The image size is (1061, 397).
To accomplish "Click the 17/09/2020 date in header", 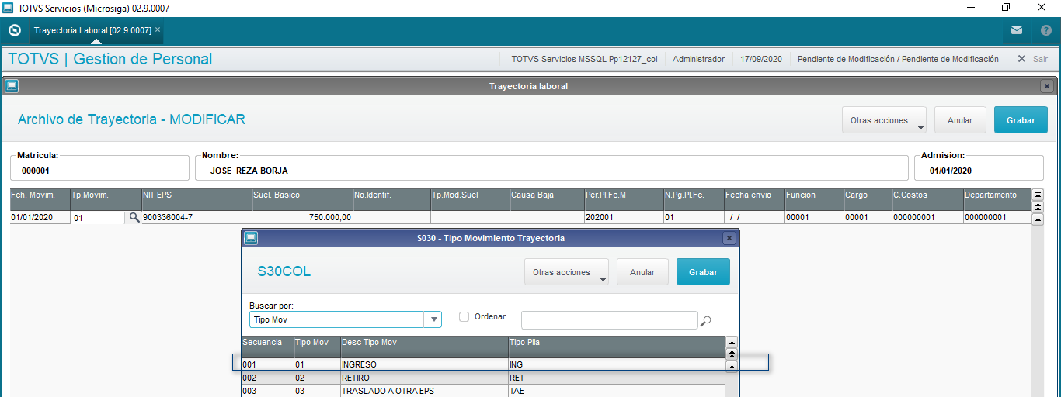I will 761,59.
